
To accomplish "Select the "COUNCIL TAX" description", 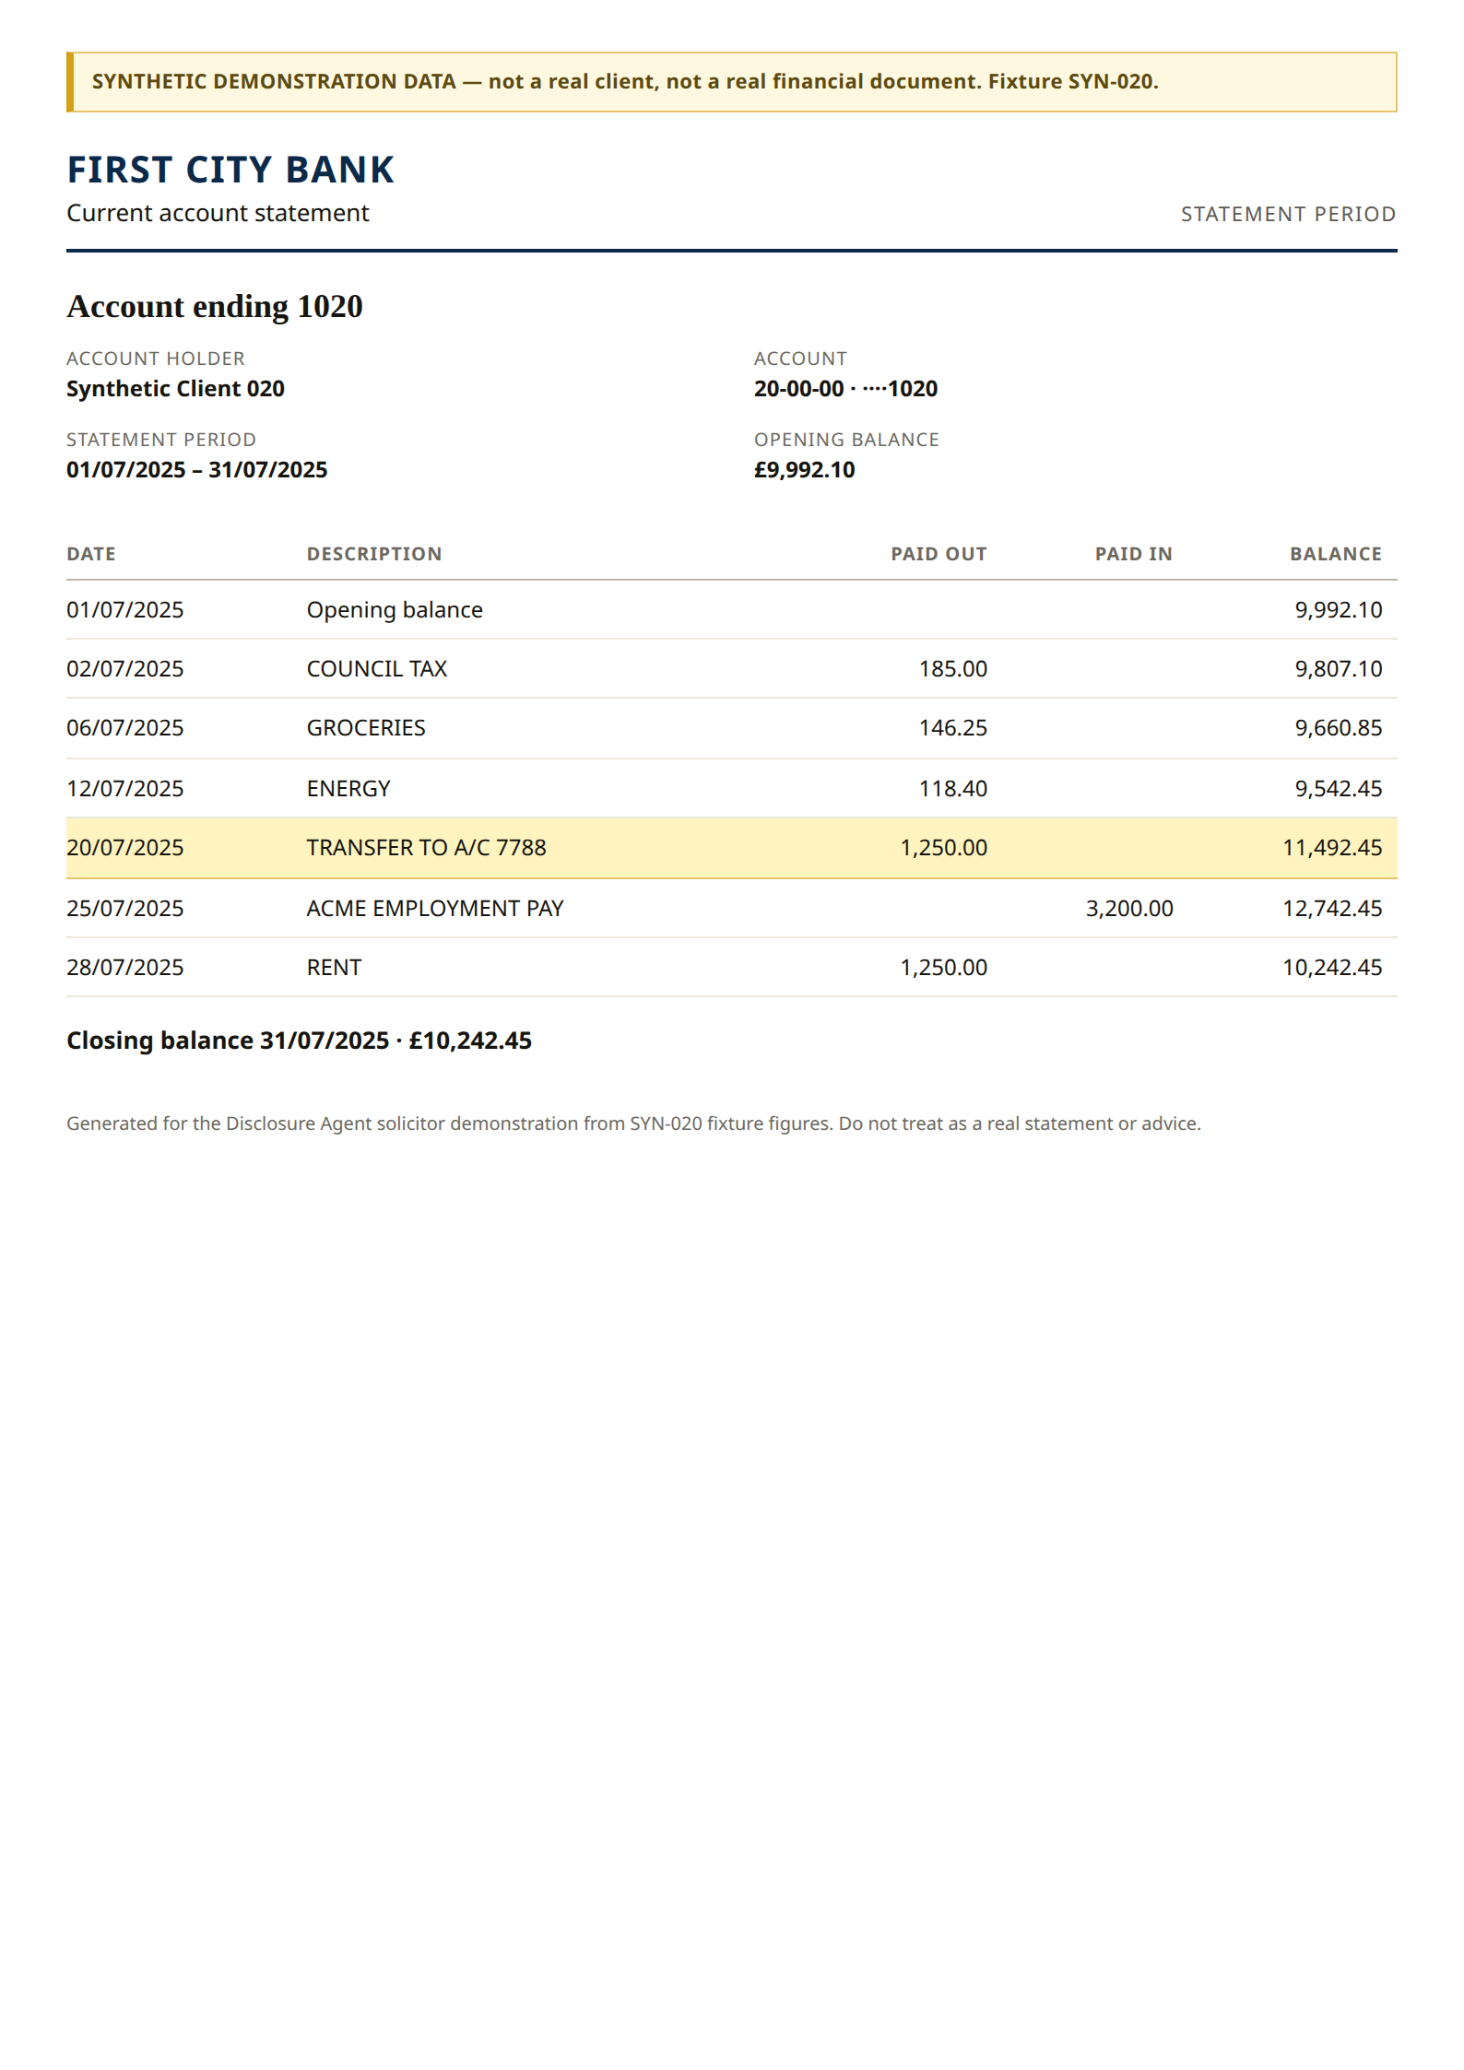I will pyautogui.click(x=377, y=669).
